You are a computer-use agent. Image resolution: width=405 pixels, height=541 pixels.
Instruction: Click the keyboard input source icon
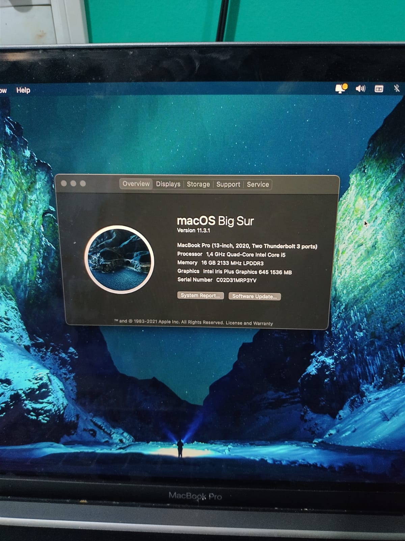coord(379,89)
